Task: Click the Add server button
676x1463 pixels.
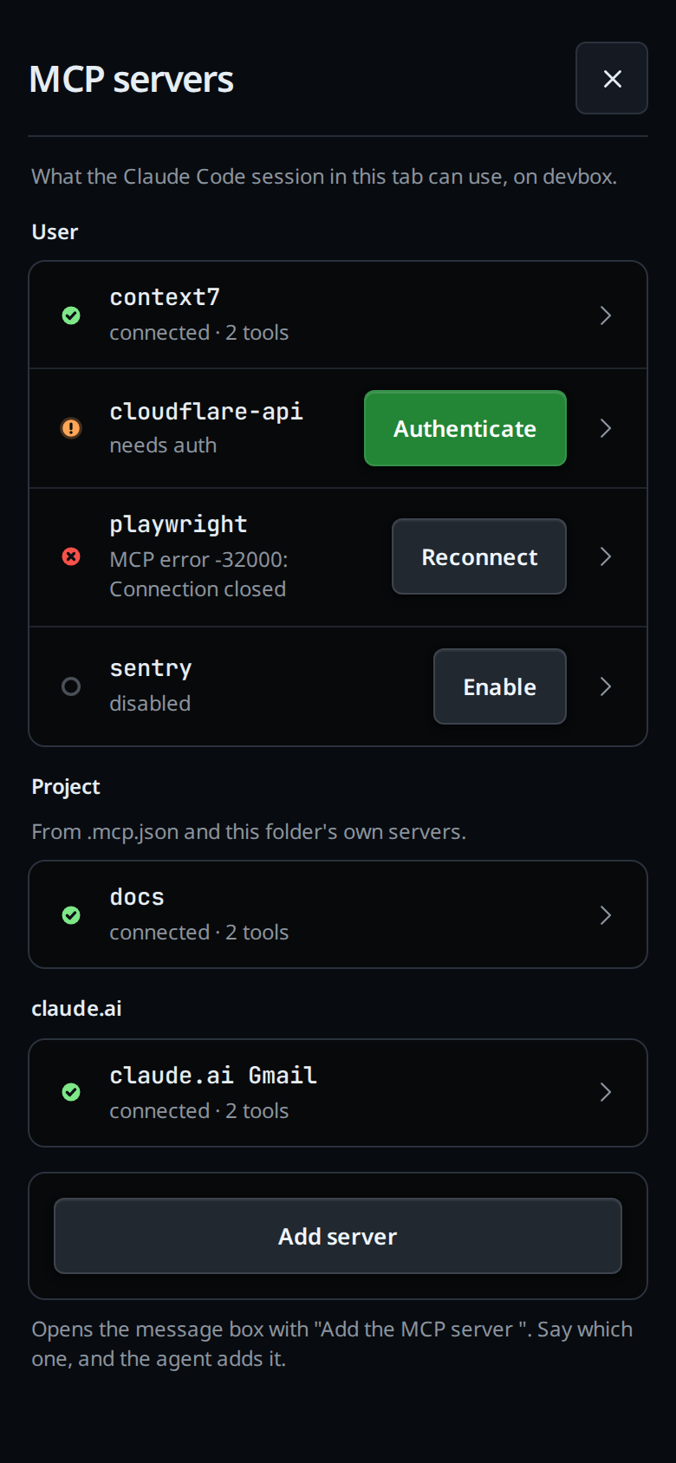Action: coord(338,1236)
